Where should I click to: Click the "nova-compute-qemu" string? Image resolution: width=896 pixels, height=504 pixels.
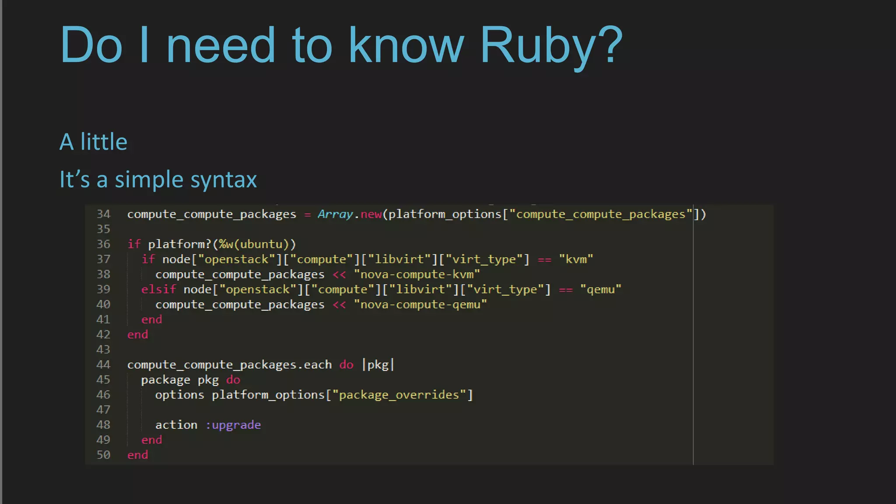click(420, 304)
